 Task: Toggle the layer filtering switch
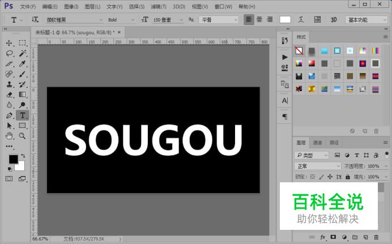point(386,155)
